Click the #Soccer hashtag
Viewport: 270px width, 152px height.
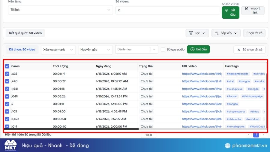pyautogui.click(x=232, y=96)
